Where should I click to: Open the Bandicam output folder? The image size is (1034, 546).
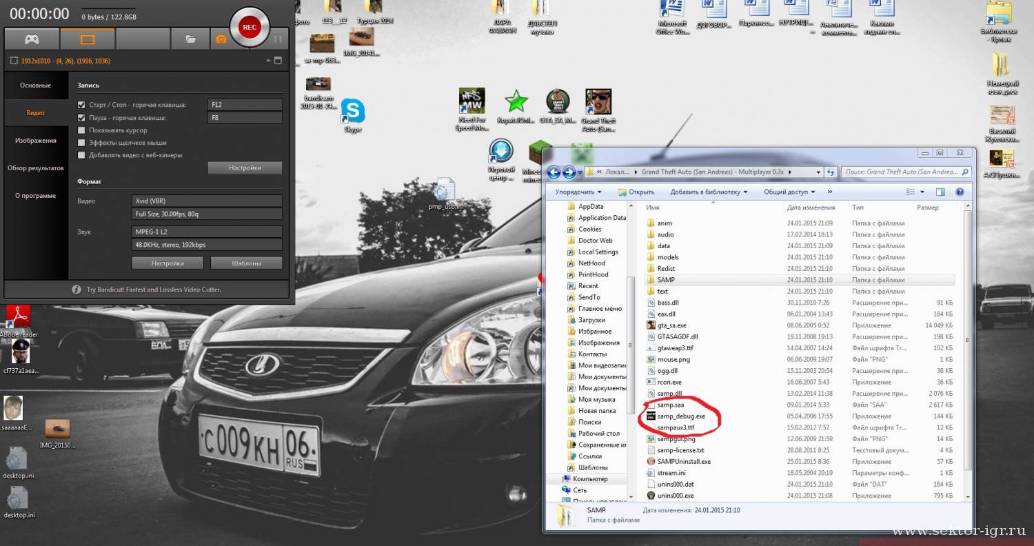pos(191,39)
